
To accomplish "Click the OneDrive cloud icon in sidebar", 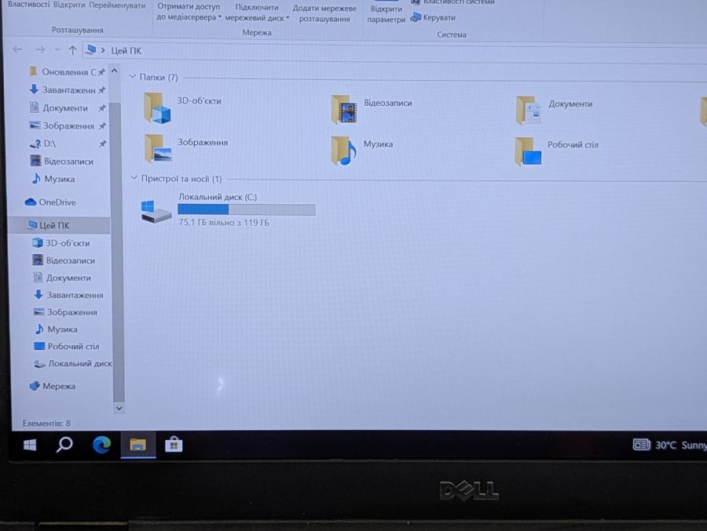I will pyautogui.click(x=31, y=202).
